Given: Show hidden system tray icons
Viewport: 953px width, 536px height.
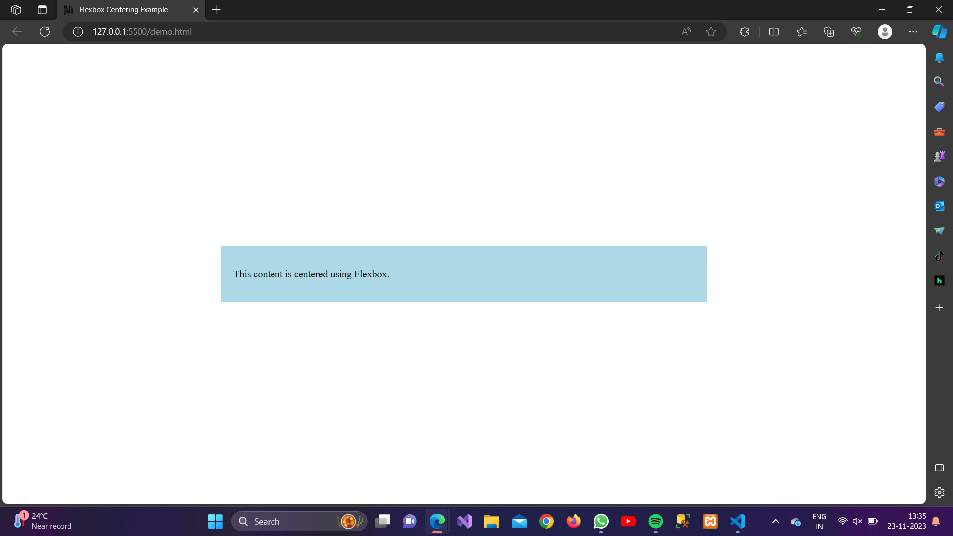Looking at the screenshot, I should pos(776,521).
